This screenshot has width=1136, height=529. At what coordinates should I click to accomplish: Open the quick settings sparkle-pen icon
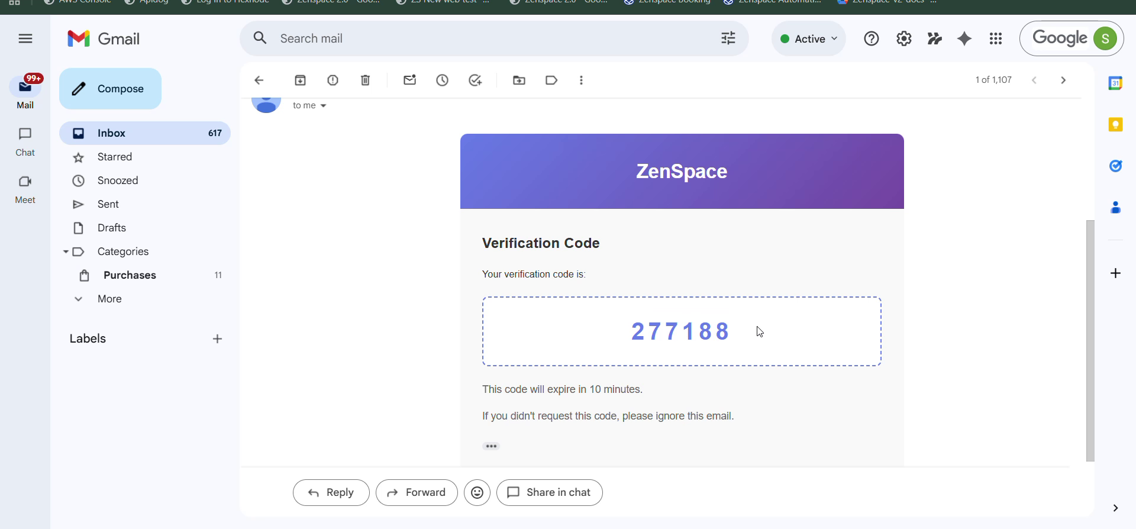pyautogui.click(x=934, y=38)
